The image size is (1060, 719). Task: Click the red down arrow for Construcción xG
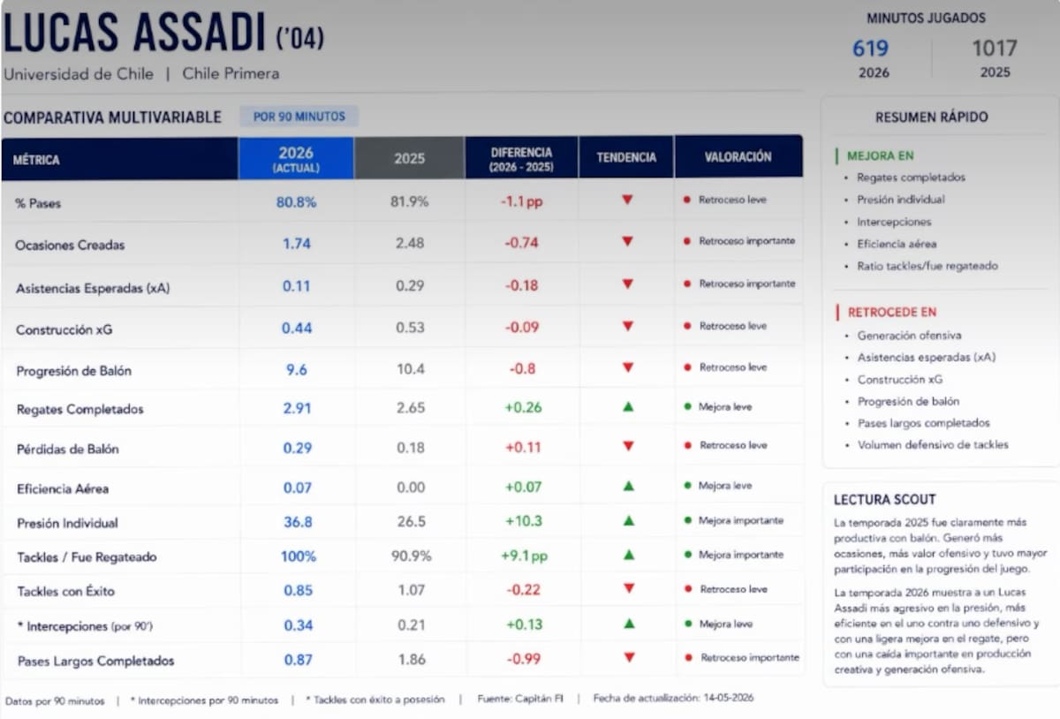pyautogui.click(x=628, y=326)
